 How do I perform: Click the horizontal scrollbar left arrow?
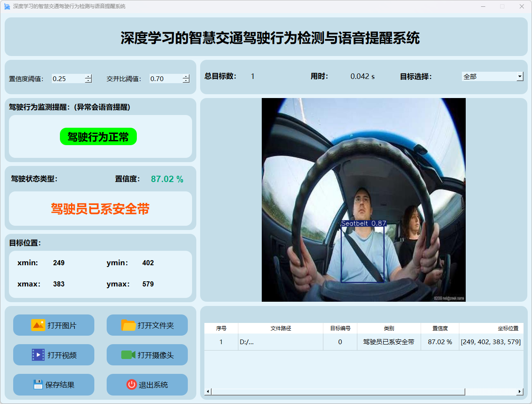tap(208, 391)
